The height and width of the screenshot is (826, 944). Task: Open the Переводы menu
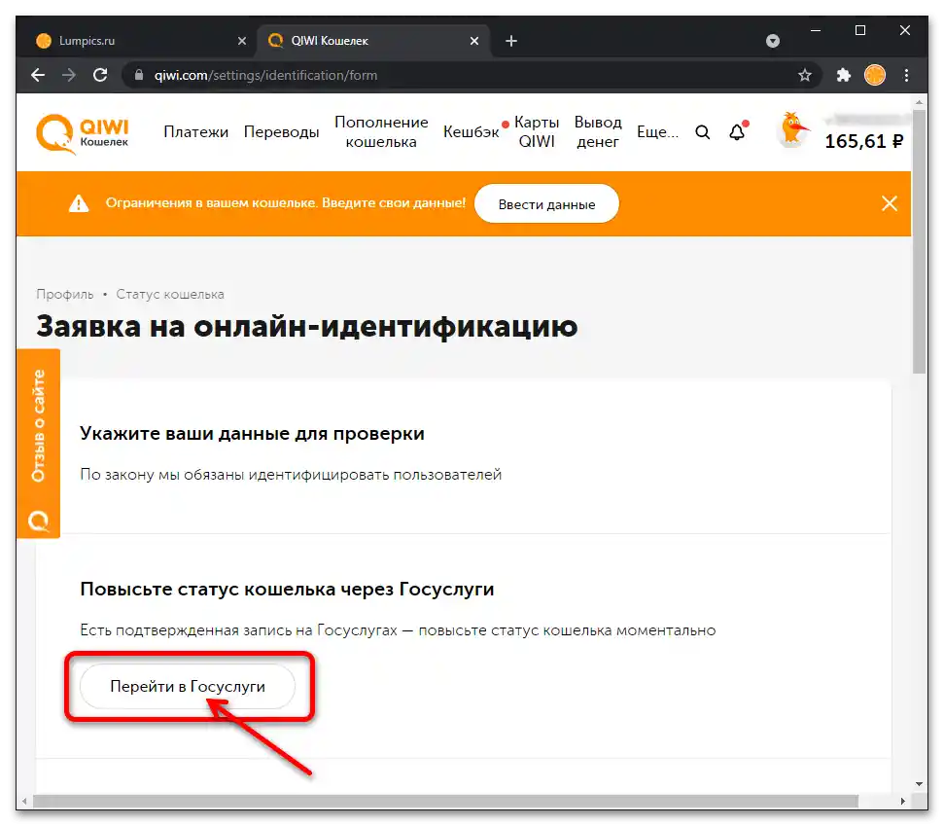pyautogui.click(x=281, y=132)
